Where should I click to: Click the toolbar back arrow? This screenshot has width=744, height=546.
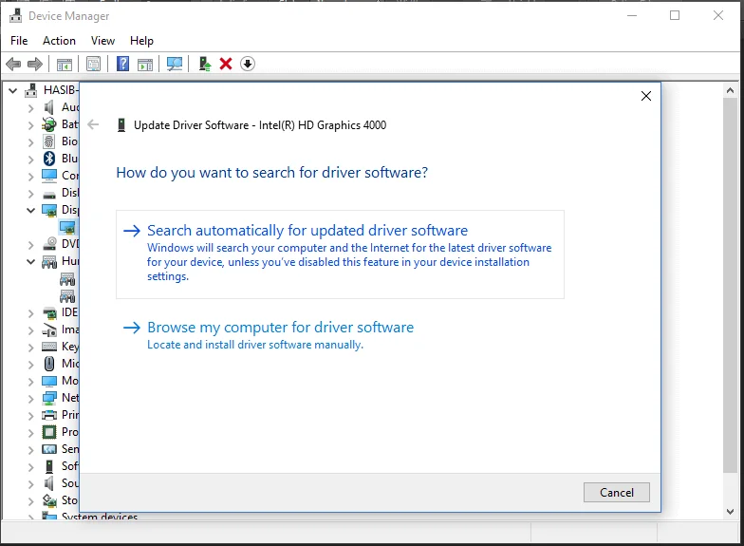click(x=13, y=64)
